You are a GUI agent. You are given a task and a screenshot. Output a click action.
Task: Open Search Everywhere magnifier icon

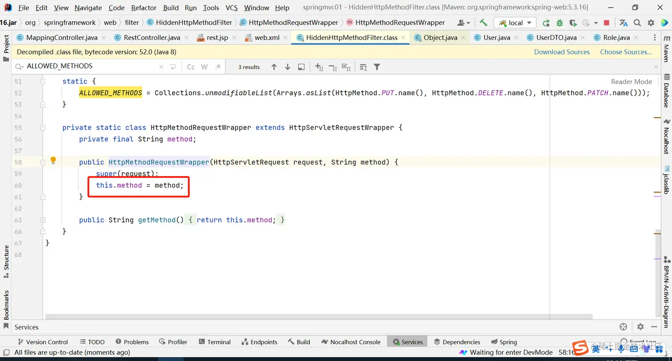[637, 23]
